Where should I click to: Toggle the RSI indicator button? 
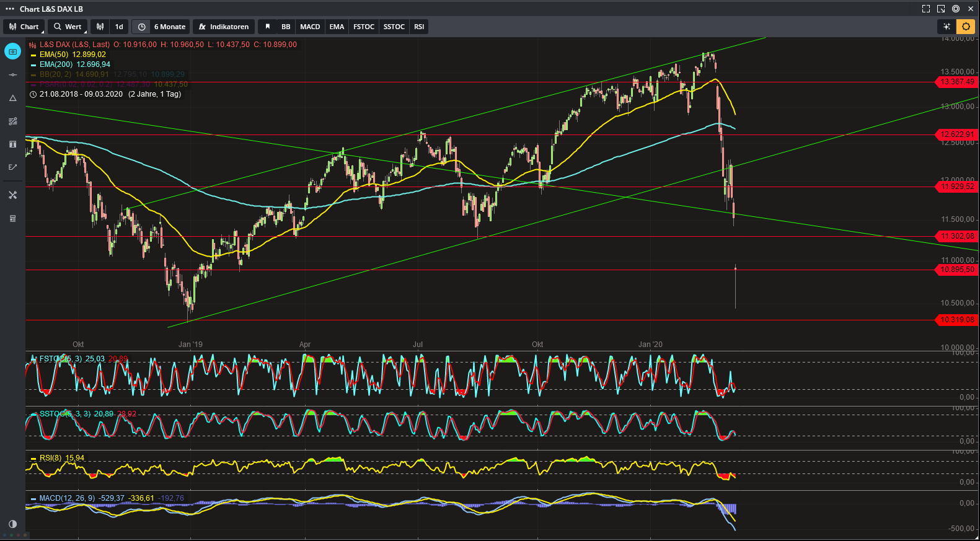(419, 27)
